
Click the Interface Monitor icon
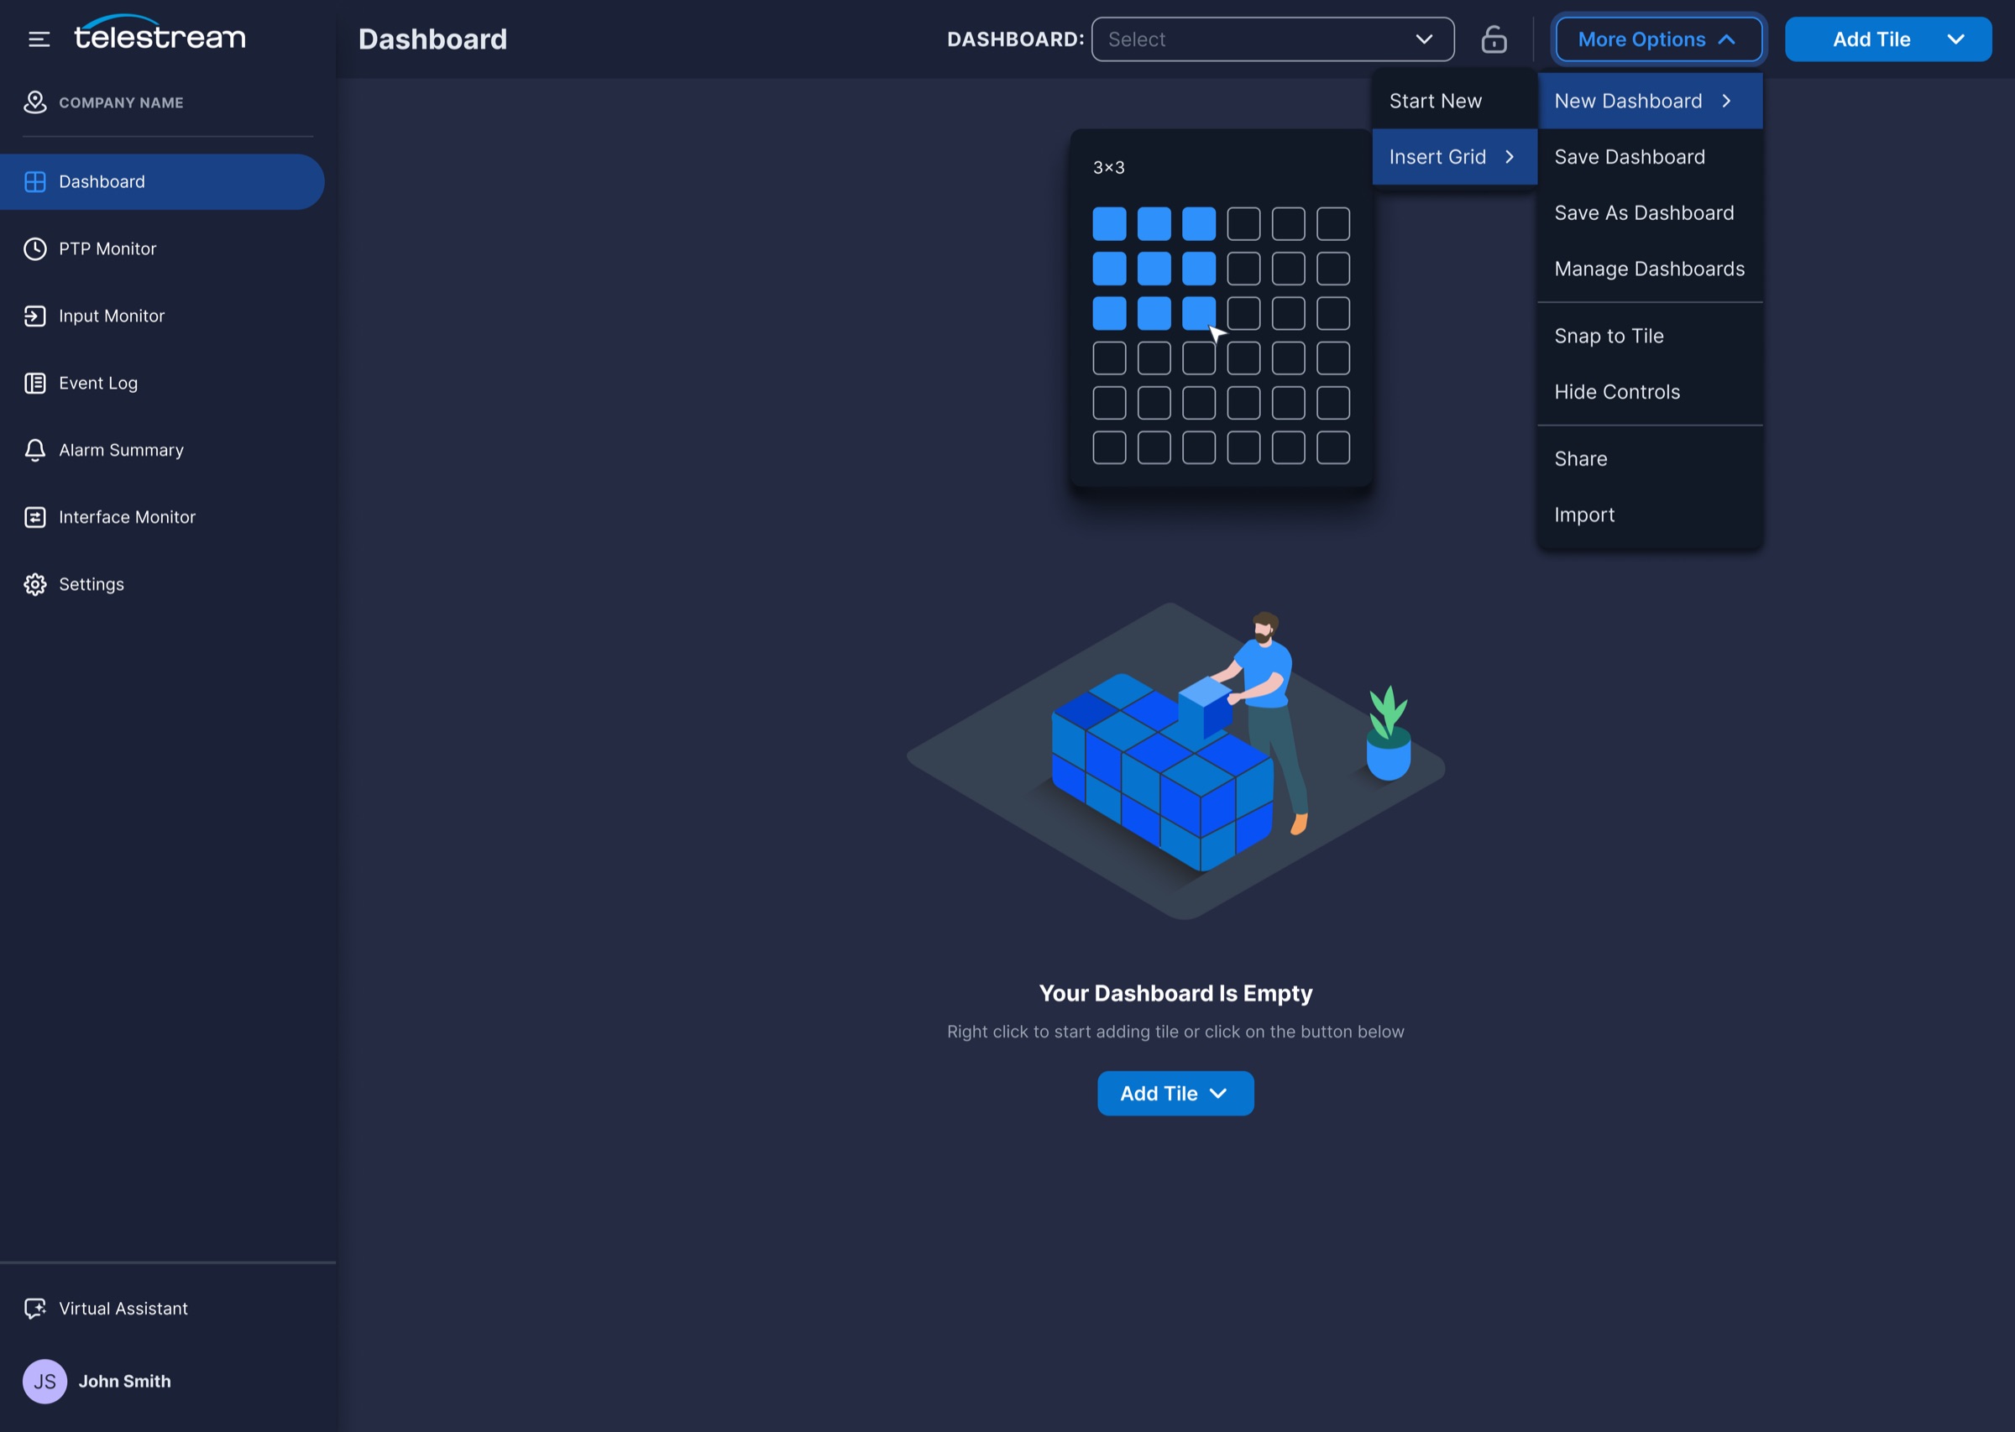click(x=34, y=517)
